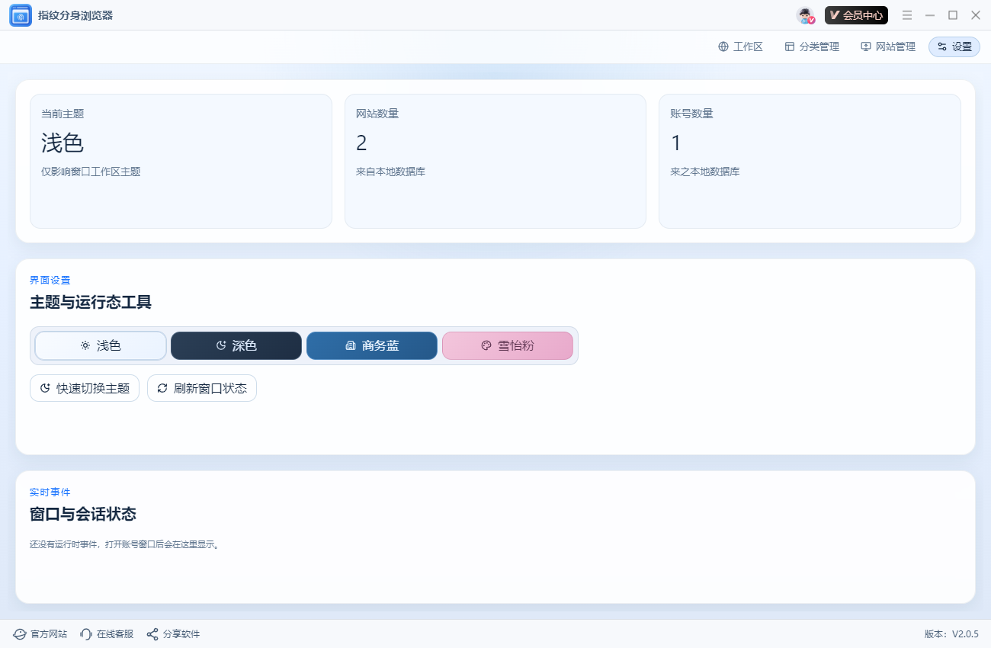Screen dimensions: 991x648
Task: Open 在线客服 online support
Action: (x=107, y=634)
